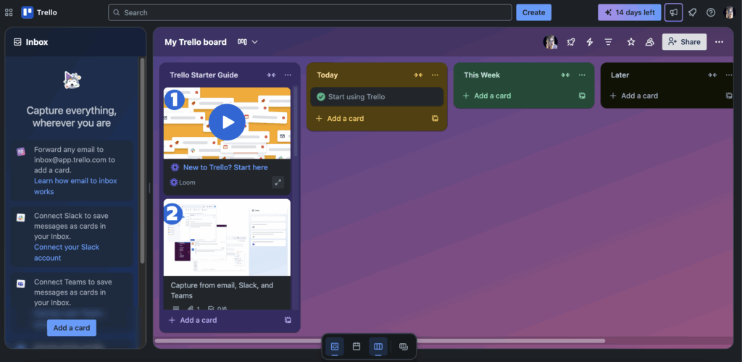Open Today list actions menu
Viewport: 742px width, 362px height.
[x=435, y=75]
